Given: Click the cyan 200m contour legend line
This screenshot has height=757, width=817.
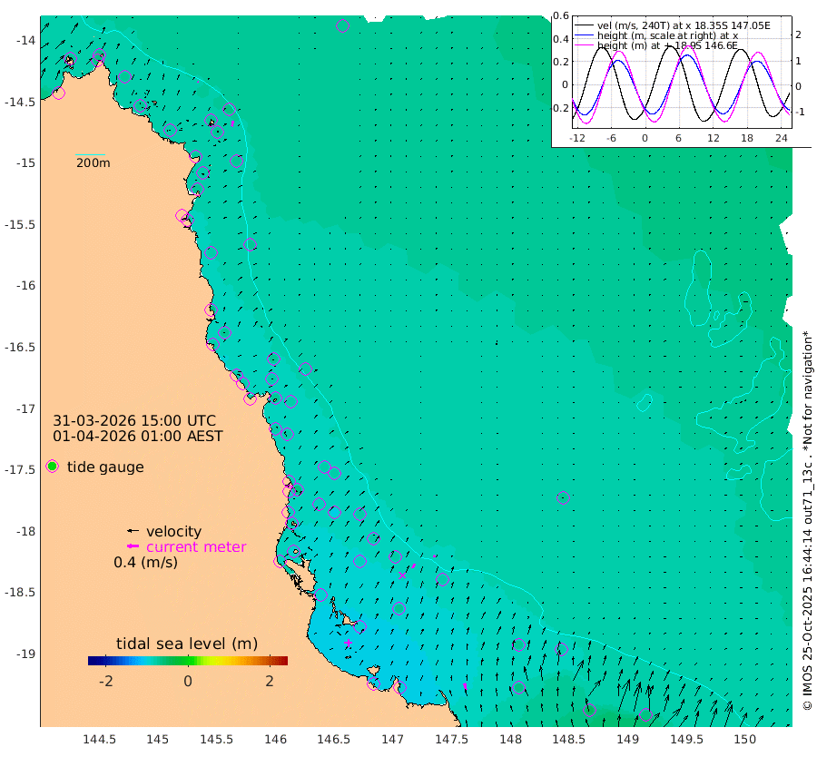Looking at the screenshot, I should point(90,154).
